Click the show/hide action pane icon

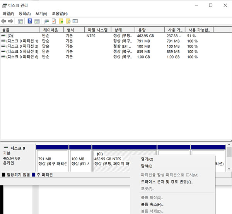(37, 21)
